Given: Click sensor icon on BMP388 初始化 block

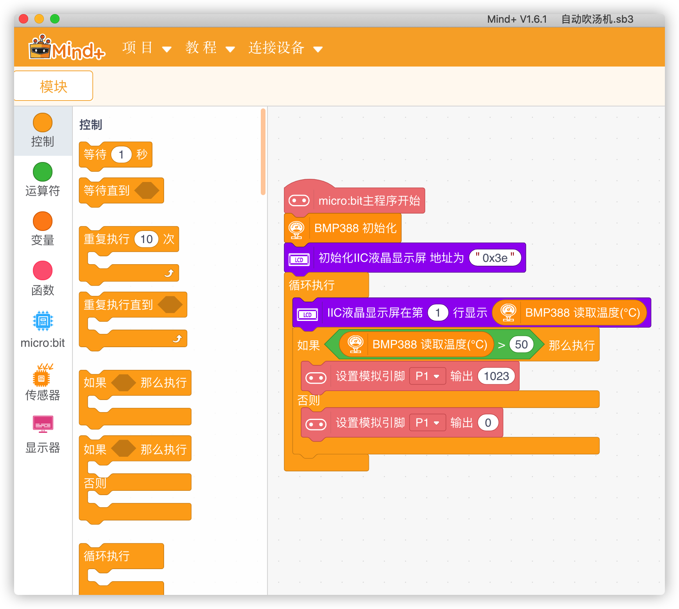Looking at the screenshot, I should [296, 229].
